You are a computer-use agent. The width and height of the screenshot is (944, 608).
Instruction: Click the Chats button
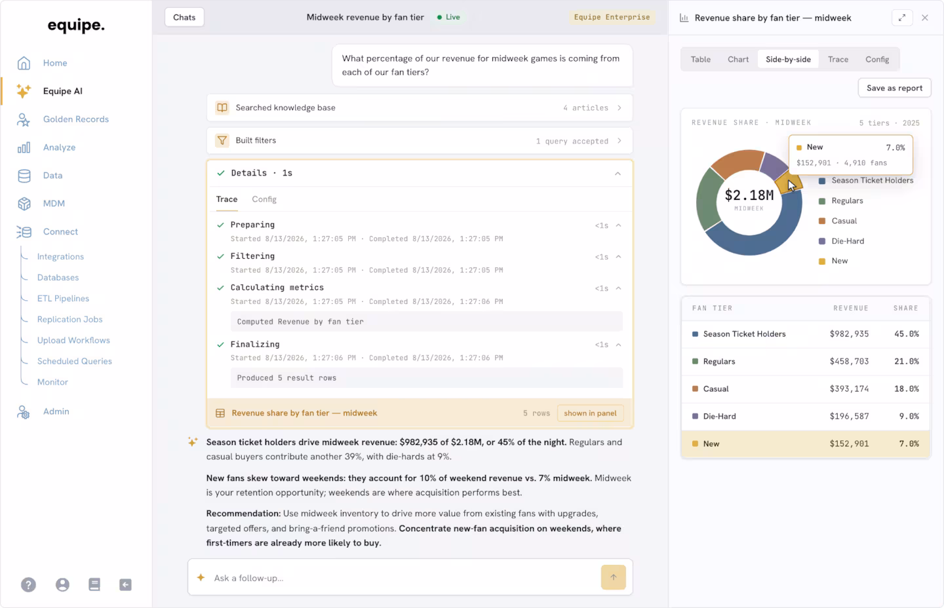[x=184, y=17]
